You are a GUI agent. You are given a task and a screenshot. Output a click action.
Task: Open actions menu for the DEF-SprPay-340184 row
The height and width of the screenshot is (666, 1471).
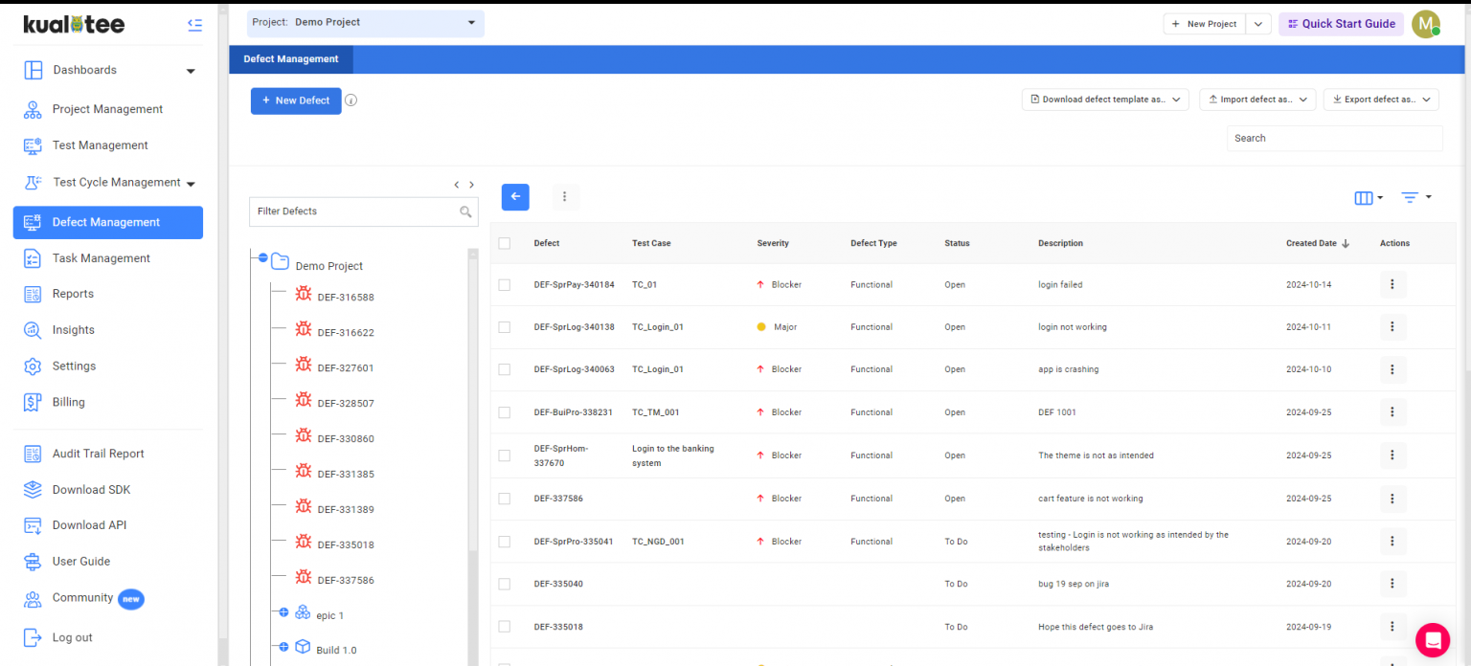click(x=1392, y=284)
